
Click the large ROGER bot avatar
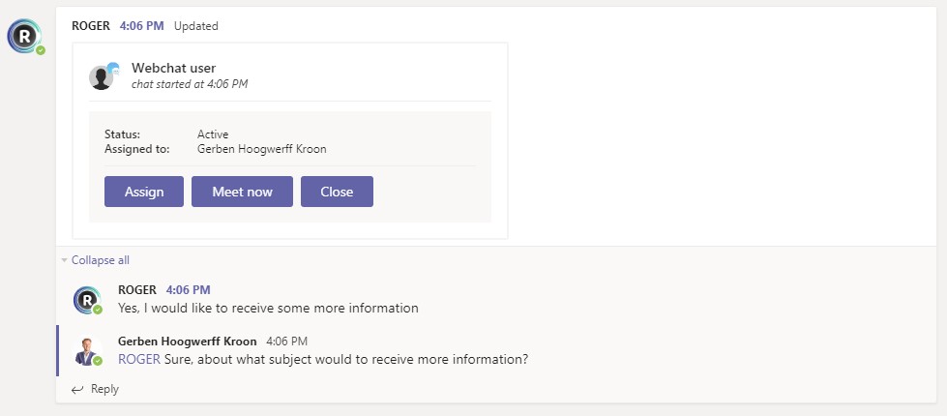[x=24, y=36]
